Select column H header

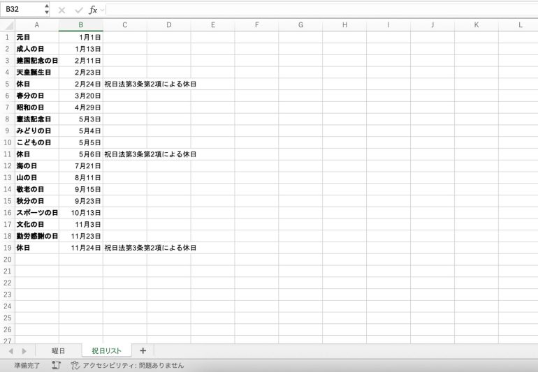344,25
